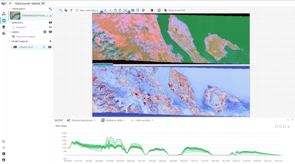This screenshot has height=164, width=295.
Task: Click the contrast half-circle icon
Action: (152, 10)
